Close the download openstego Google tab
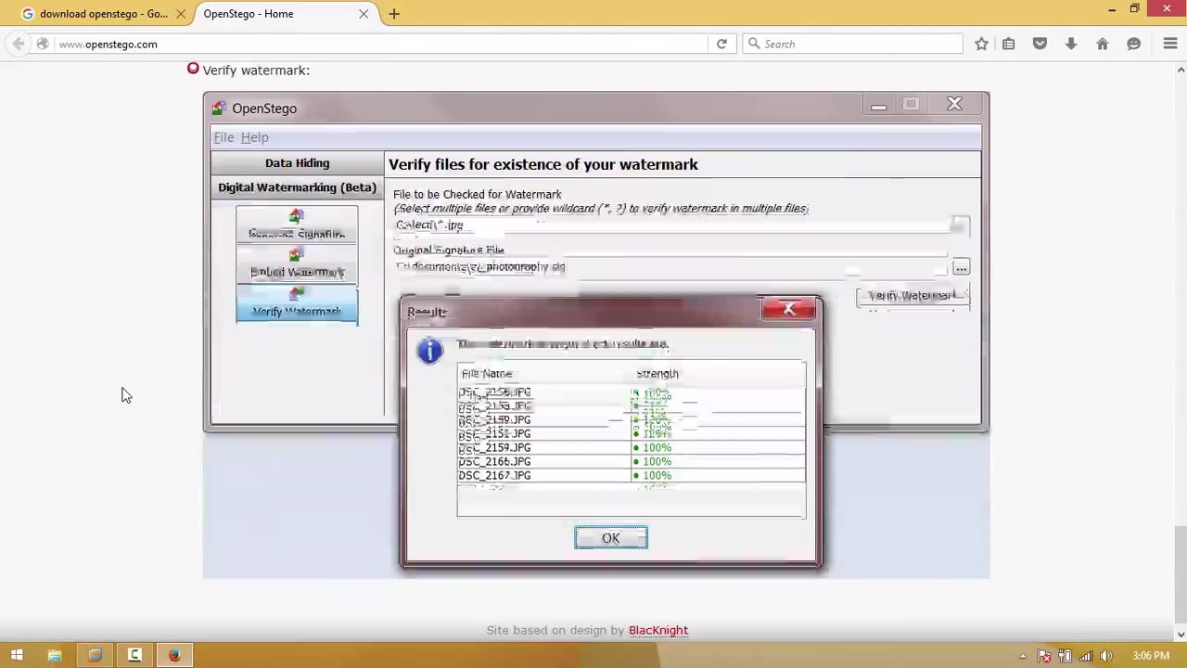The image size is (1187, 668). tap(181, 14)
